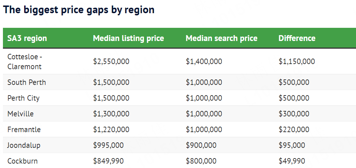Select the South Perth row label
Image resolution: width=356 pixels, height=168 pixels.
coord(27,82)
